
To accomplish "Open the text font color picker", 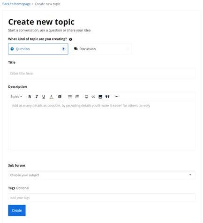I will (51, 97).
